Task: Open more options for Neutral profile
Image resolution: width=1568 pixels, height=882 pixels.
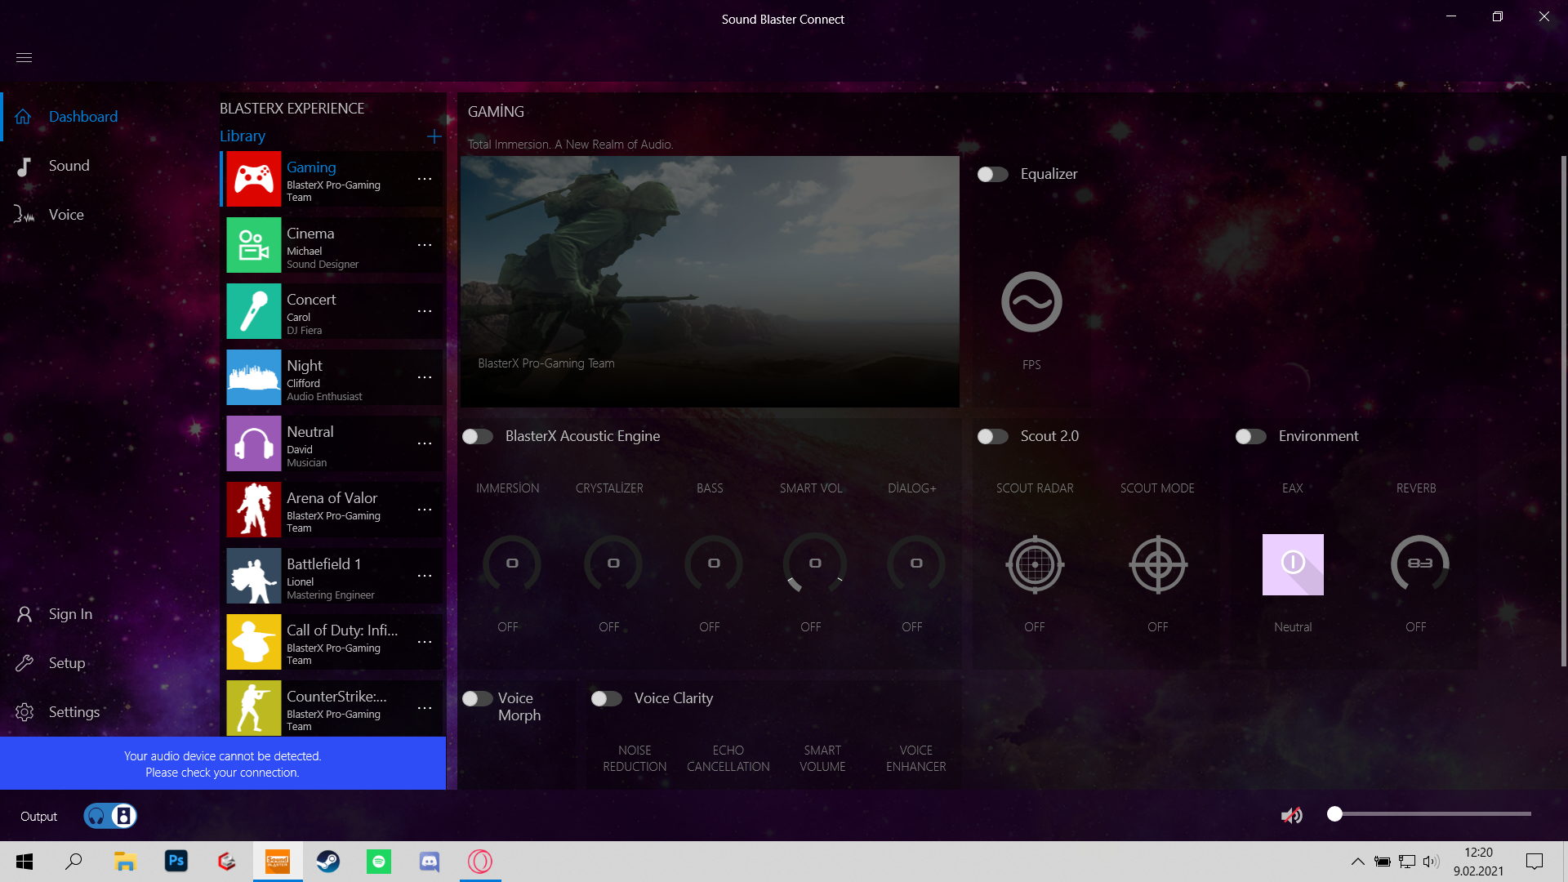Action: (425, 443)
